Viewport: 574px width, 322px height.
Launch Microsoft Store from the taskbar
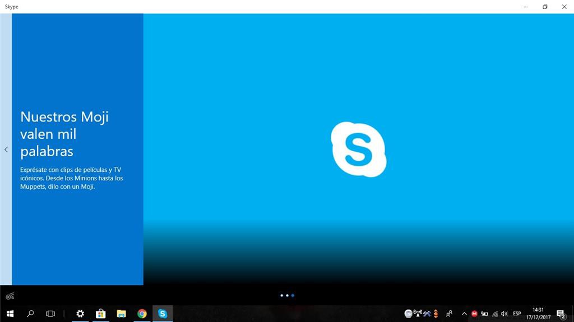click(x=100, y=314)
